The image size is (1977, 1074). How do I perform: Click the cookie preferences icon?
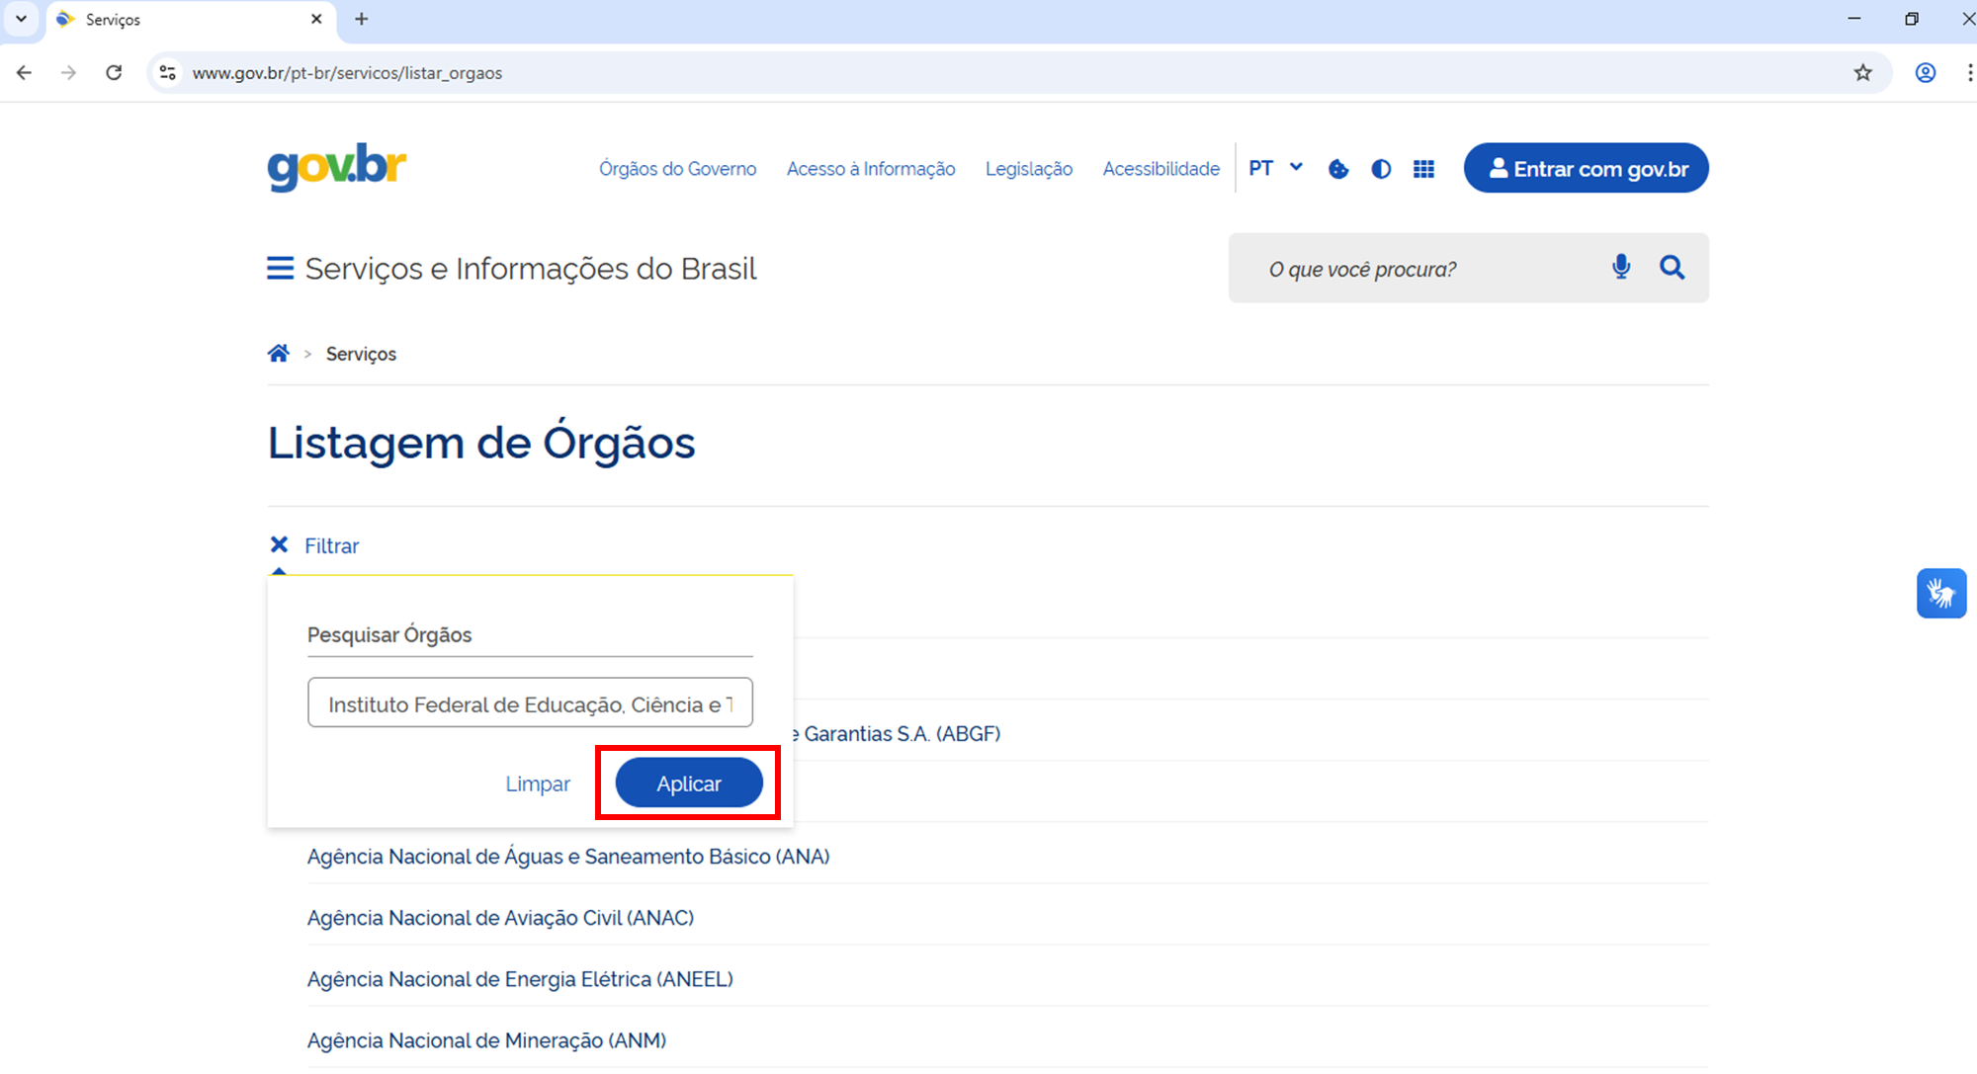click(x=1338, y=169)
